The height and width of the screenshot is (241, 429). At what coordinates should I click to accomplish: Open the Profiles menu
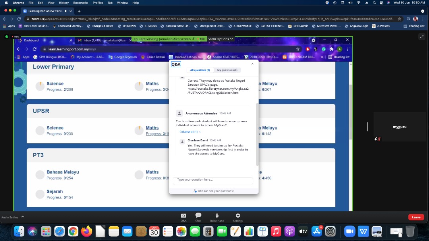[98, 3]
